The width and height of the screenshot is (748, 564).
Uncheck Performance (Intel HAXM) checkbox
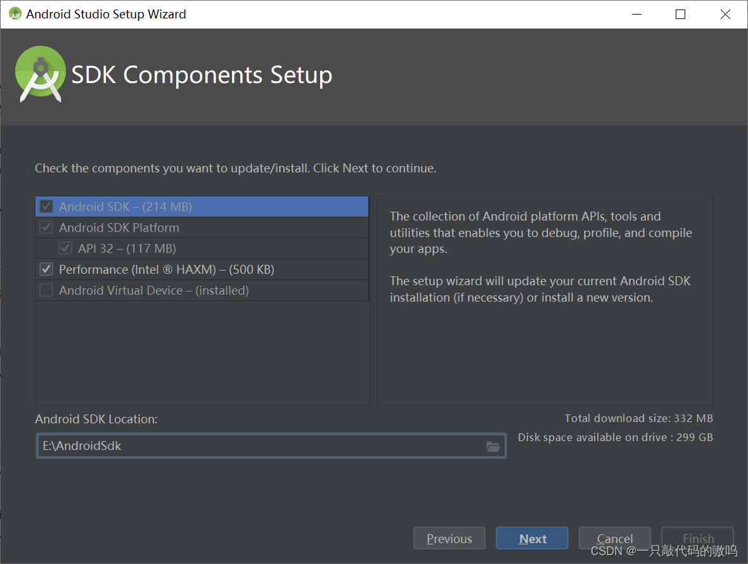(46, 269)
